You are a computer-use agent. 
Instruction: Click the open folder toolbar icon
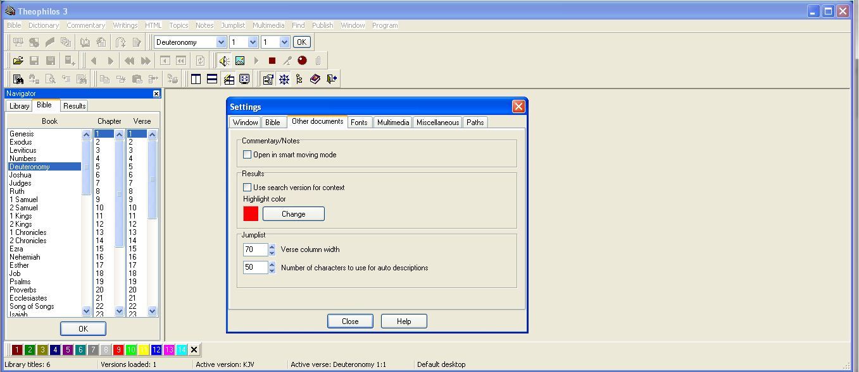(18, 61)
